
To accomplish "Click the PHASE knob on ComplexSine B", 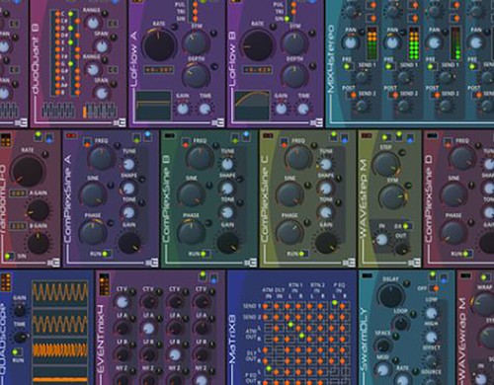I will tap(191, 232).
